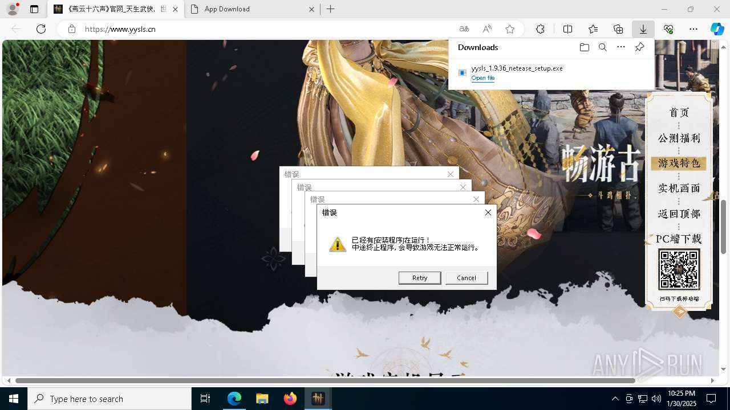Screen dimensions: 730x410
Task: Add this page to favorites star
Action: 510,29
